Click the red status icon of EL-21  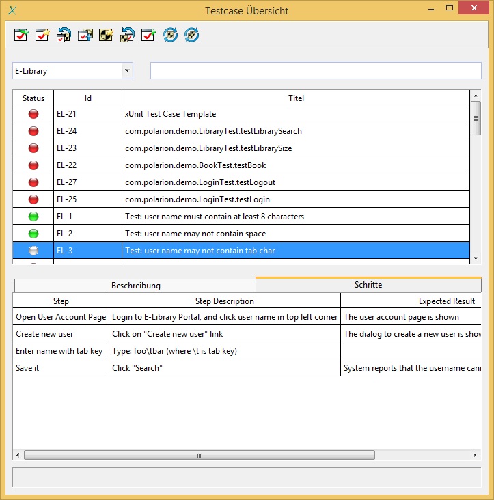[33, 114]
